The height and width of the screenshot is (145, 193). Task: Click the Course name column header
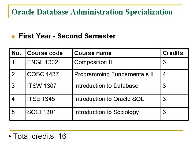92,53
